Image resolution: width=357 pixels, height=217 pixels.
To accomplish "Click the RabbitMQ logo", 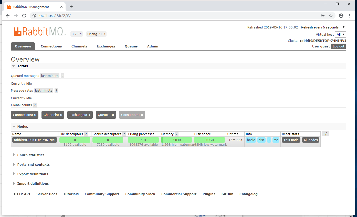I will pos(39,31).
